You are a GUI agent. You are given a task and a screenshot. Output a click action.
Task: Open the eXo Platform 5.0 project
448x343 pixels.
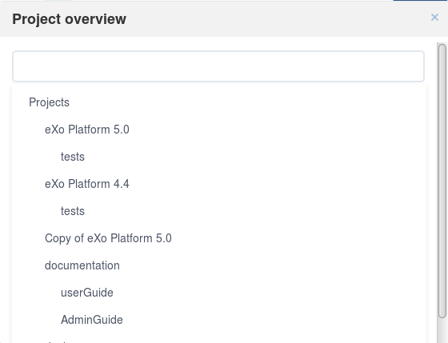pyautogui.click(x=87, y=130)
